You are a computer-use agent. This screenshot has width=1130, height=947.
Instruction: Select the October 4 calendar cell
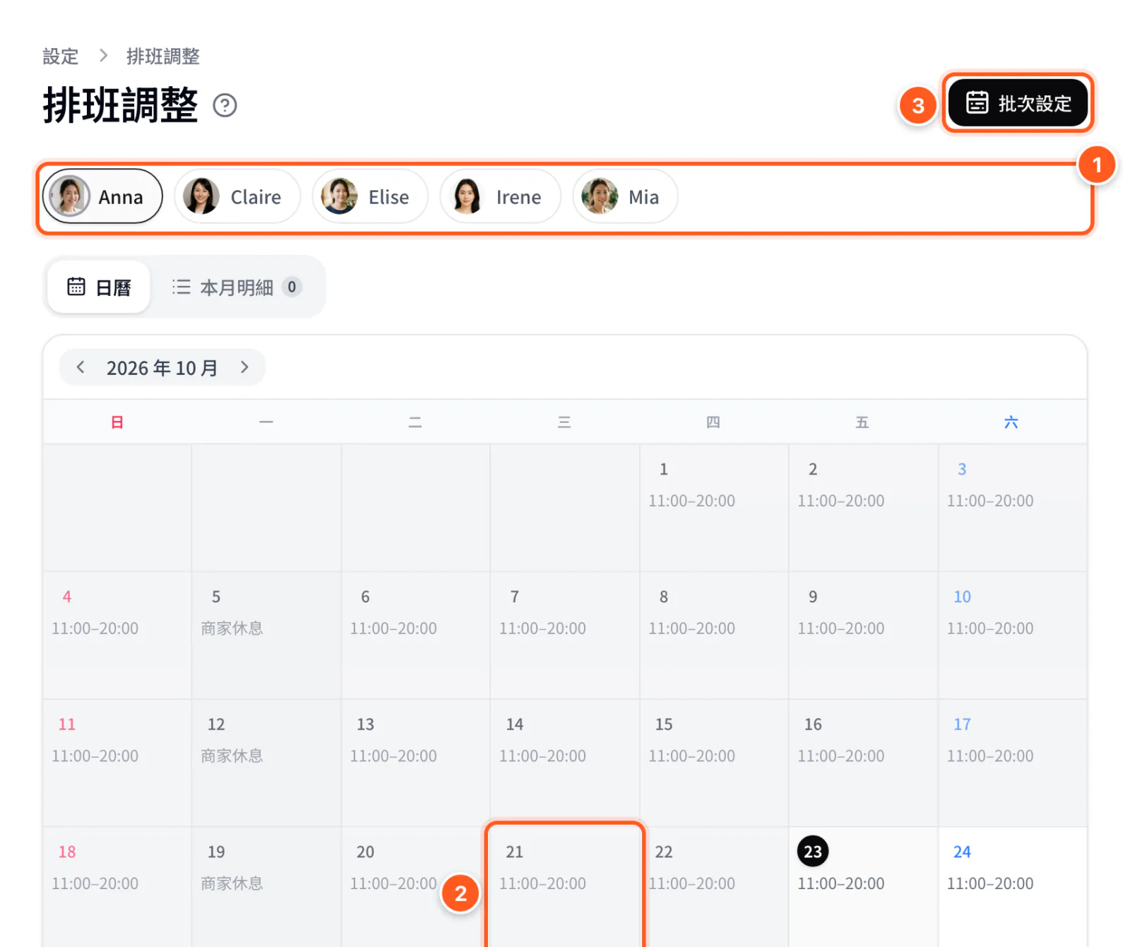click(117, 636)
